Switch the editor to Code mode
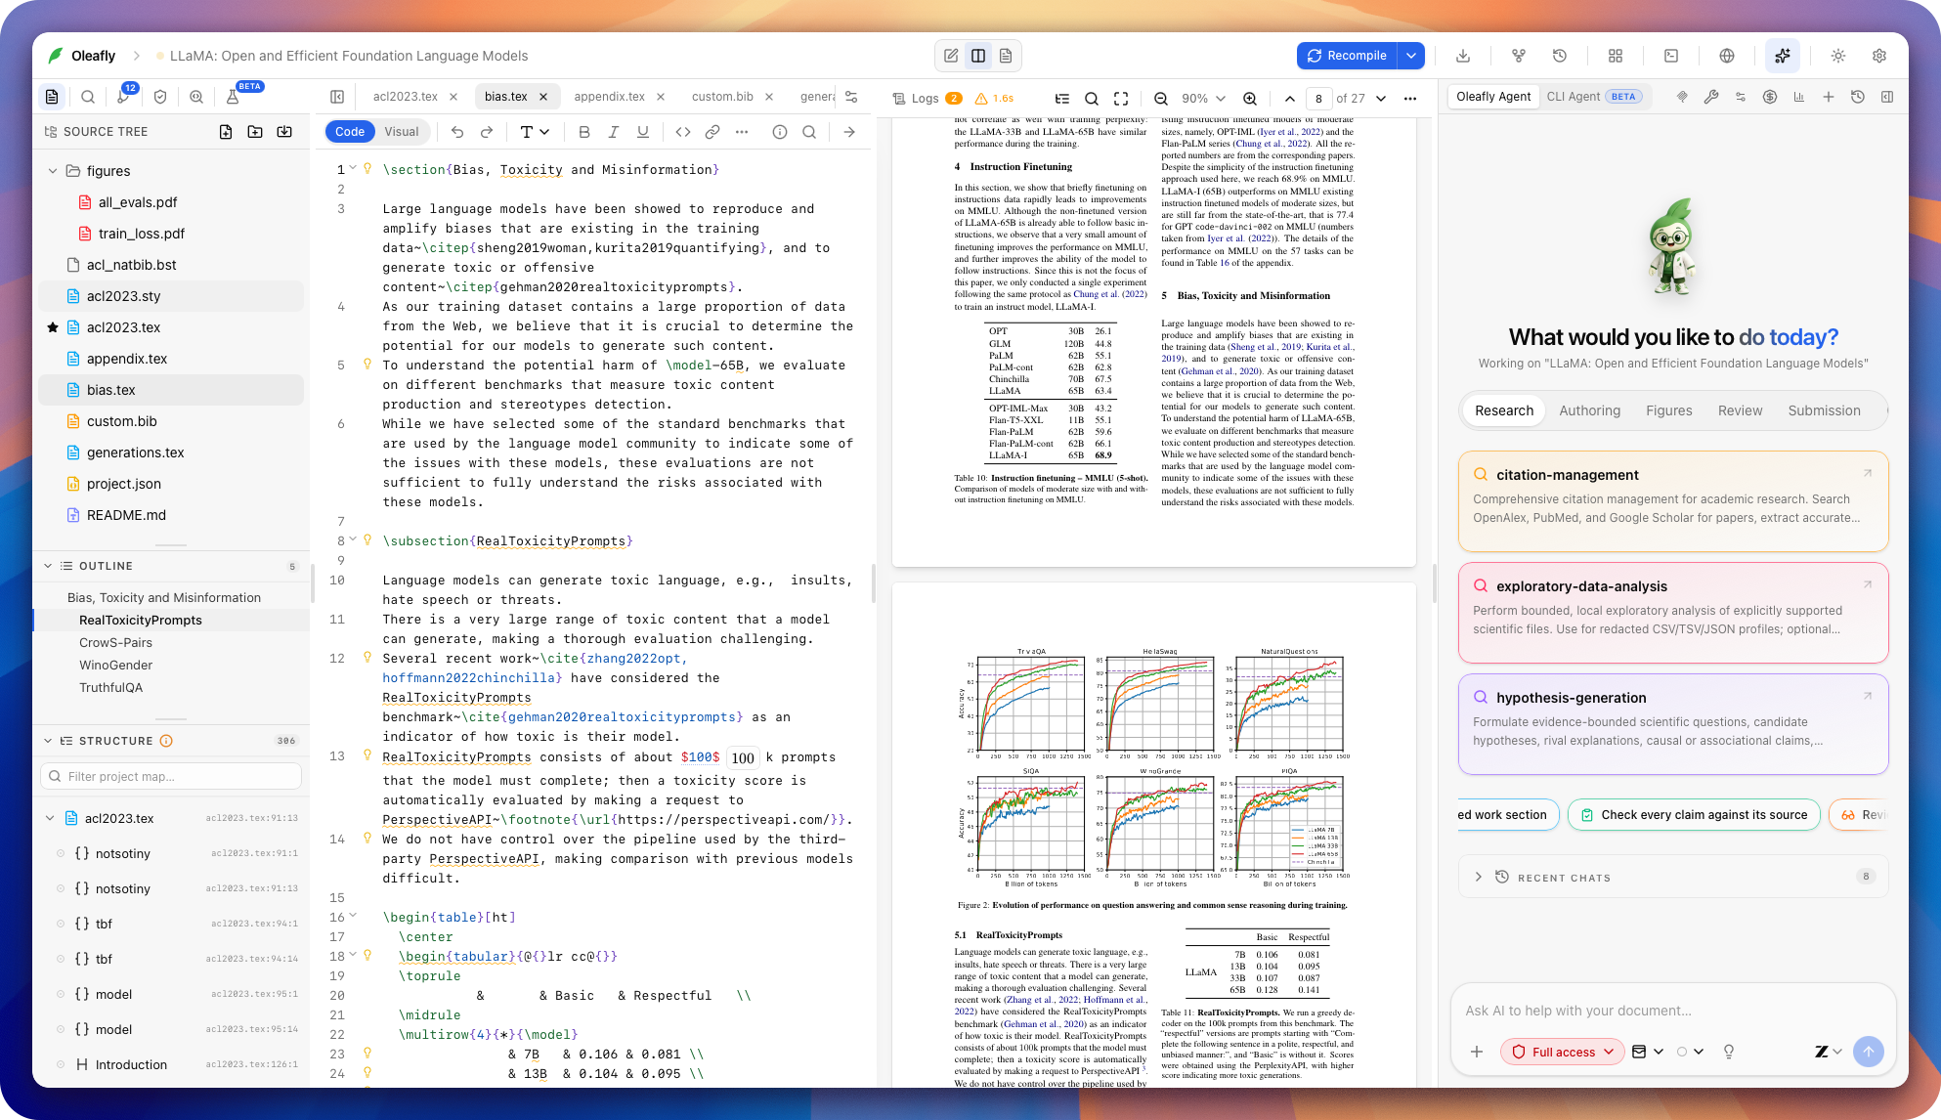This screenshot has height=1120, width=1941. click(350, 132)
